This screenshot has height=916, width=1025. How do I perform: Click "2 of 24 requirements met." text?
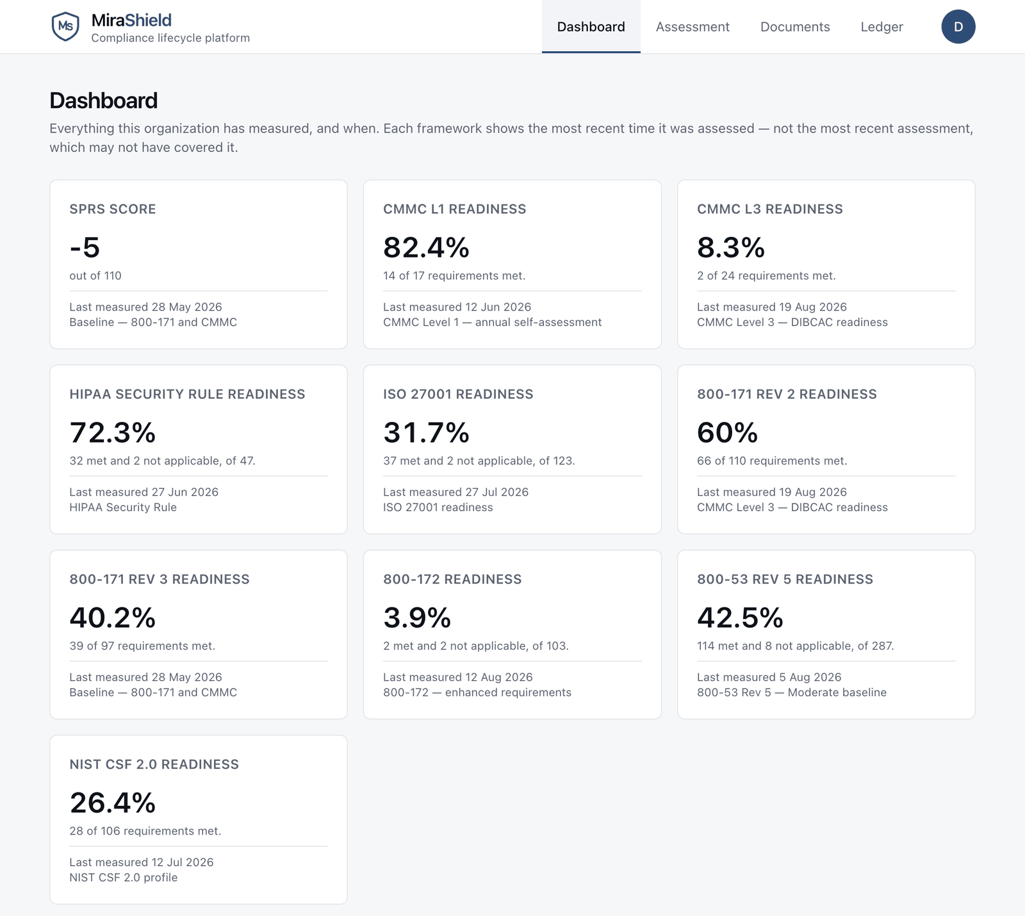pyautogui.click(x=766, y=276)
